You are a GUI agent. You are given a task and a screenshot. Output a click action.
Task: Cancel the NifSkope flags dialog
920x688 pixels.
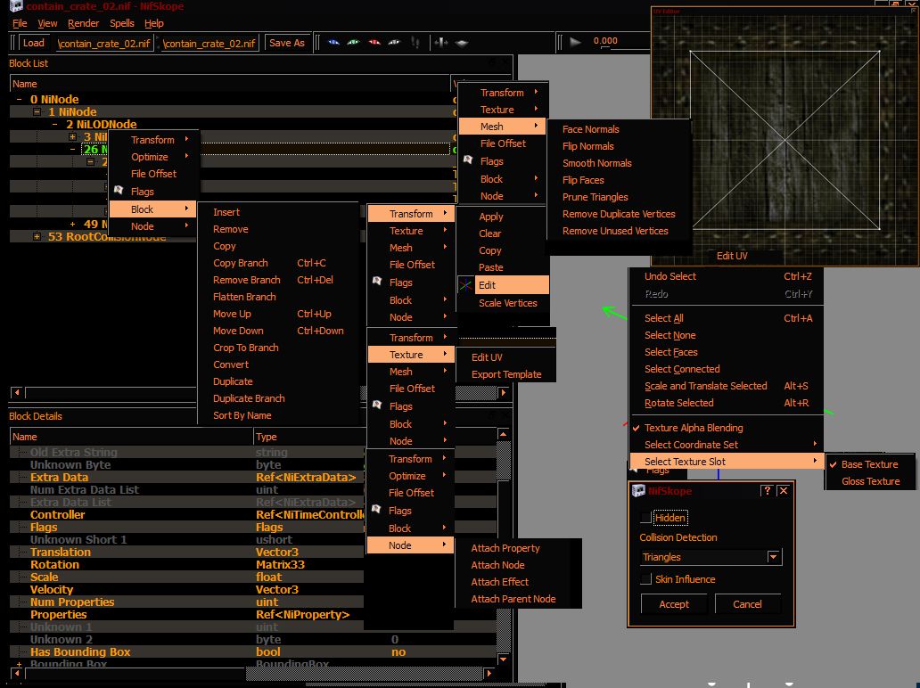click(747, 604)
